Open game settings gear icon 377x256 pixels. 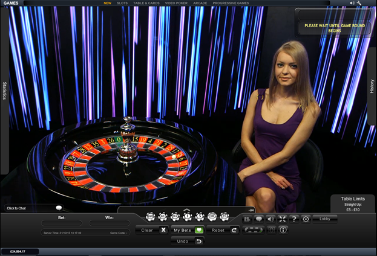tap(306, 219)
